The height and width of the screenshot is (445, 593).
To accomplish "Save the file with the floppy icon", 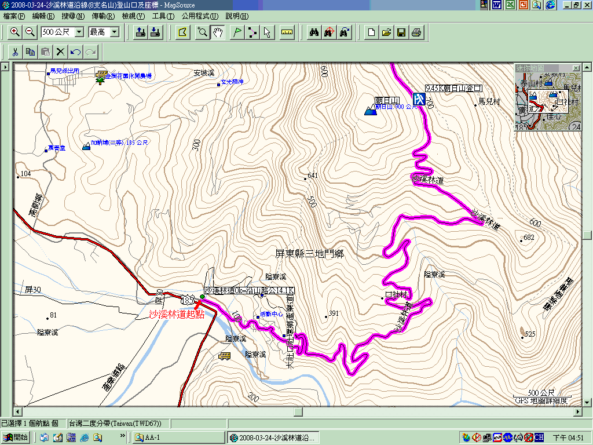I will pos(401,32).
